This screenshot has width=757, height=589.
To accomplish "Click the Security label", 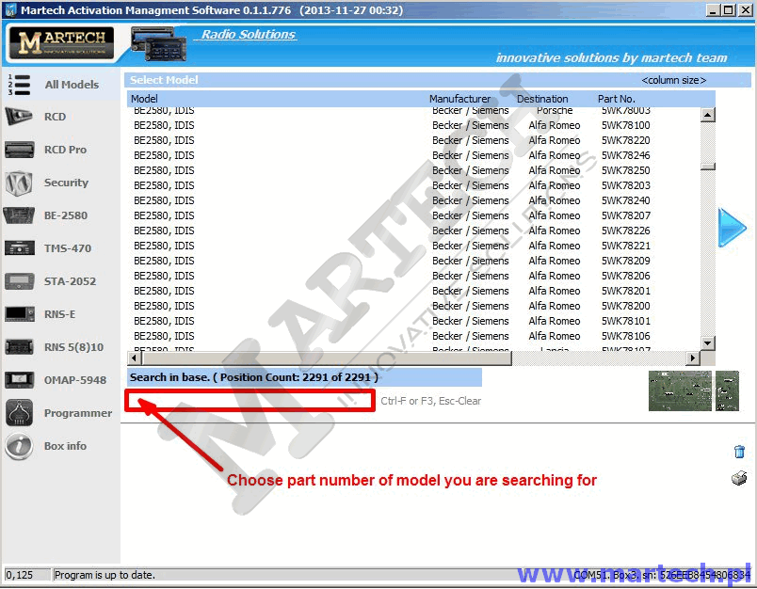I will [x=66, y=183].
